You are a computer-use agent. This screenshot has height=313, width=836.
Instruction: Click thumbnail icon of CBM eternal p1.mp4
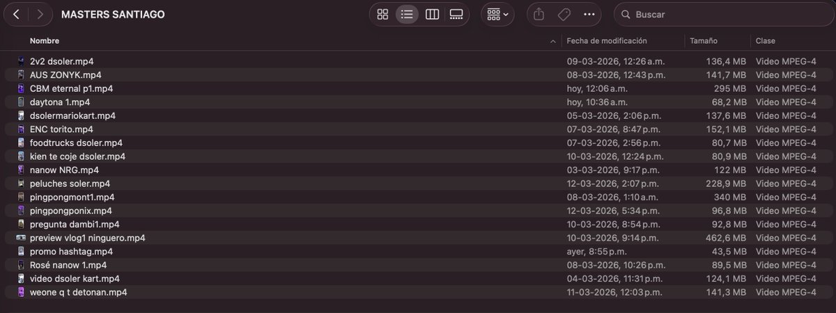tap(22, 88)
